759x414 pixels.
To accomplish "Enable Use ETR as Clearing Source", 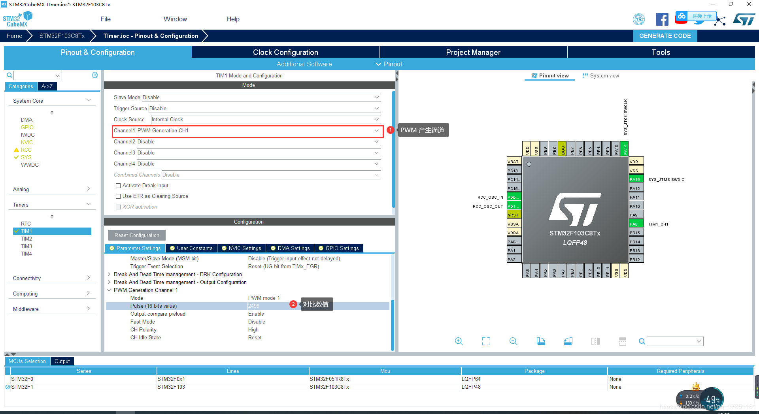I will click(118, 196).
